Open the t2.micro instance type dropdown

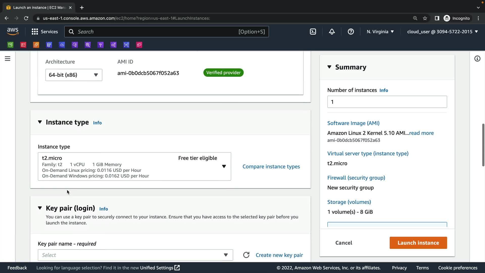[134, 166]
